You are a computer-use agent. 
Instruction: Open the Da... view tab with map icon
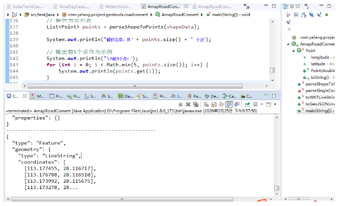(x=125, y=96)
